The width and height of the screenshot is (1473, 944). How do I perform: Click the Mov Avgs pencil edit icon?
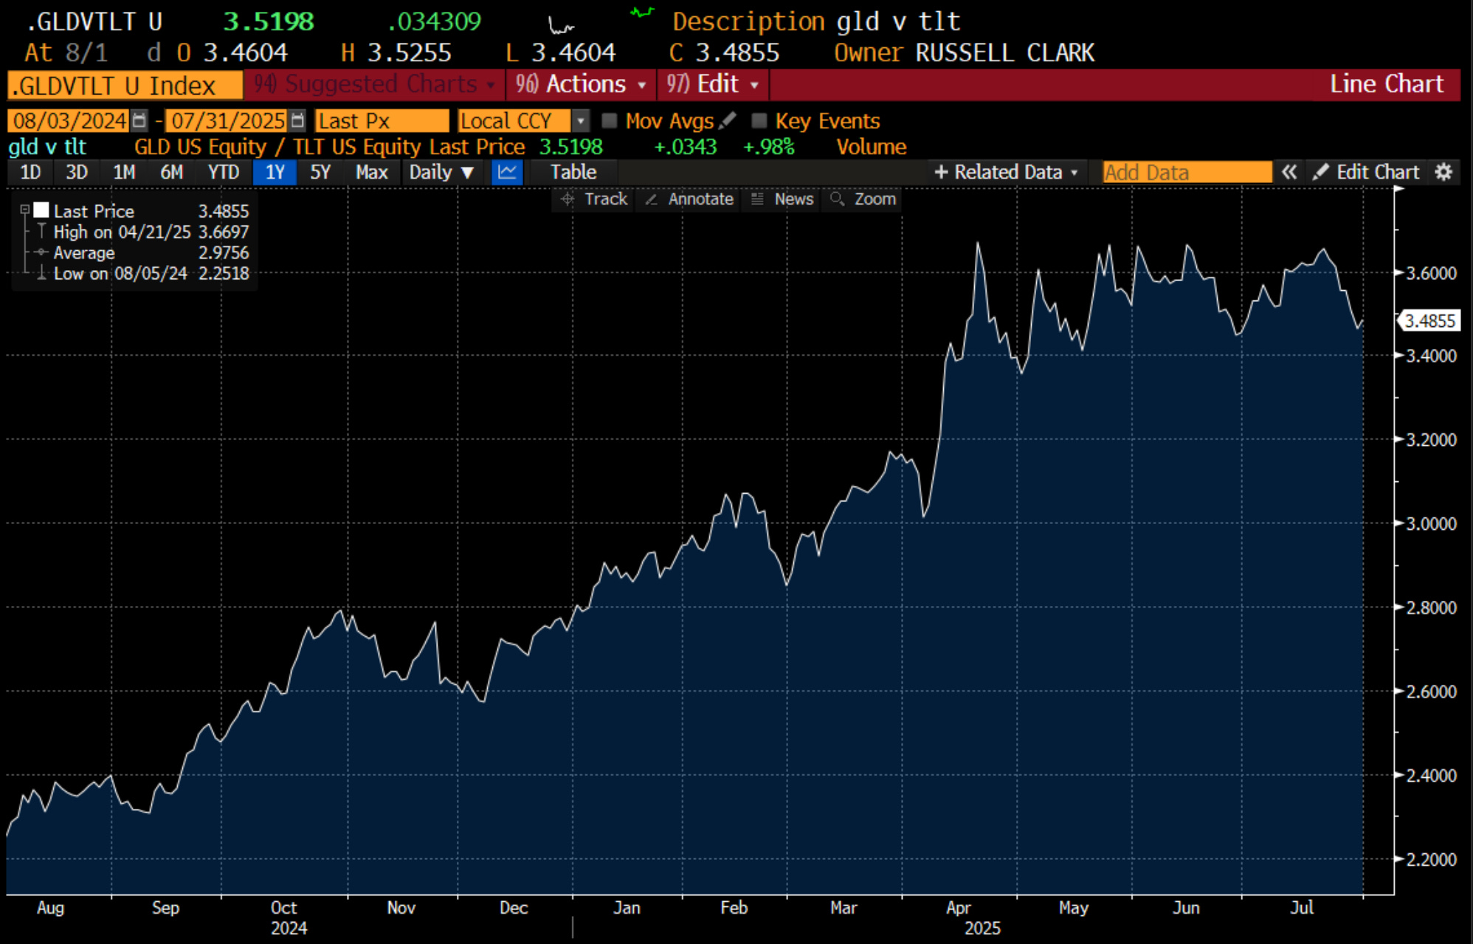[727, 120]
